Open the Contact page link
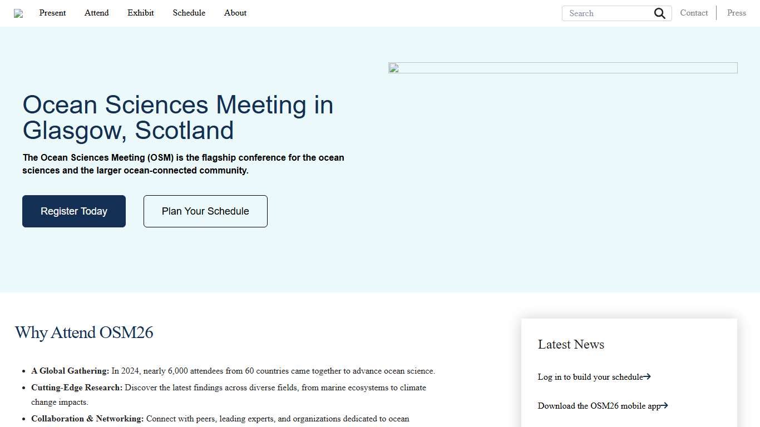This screenshot has height=427, width=760. [x=694, y=13]
